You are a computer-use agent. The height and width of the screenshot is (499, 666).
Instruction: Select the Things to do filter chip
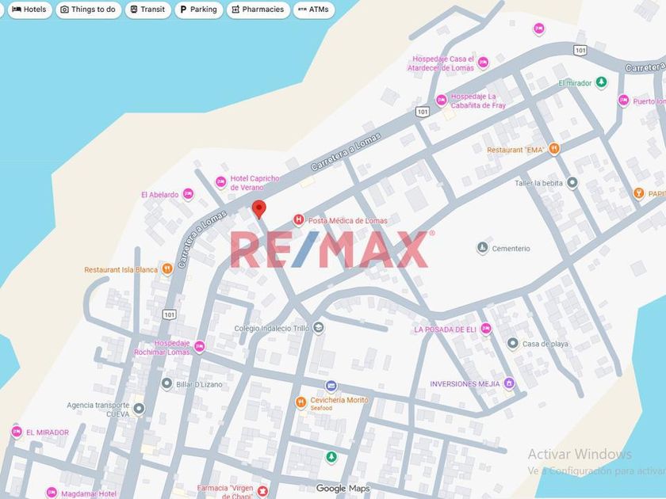tap(88, 10)
